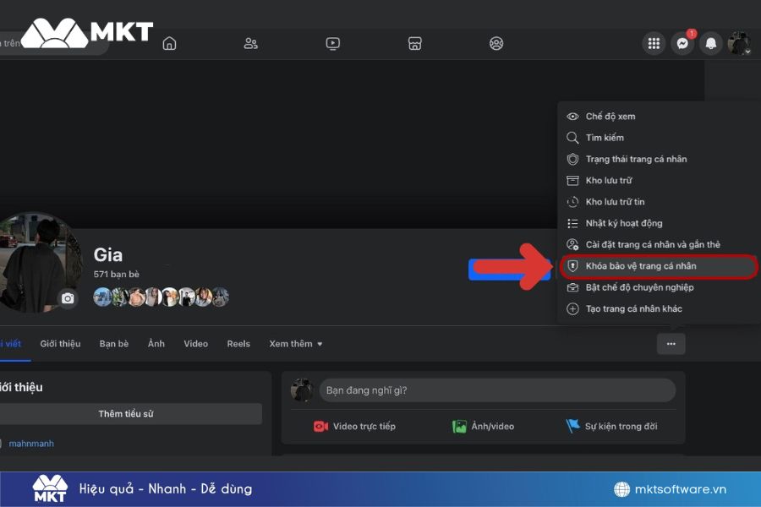This screenshot has width=761, height=507.
Task: Expand the account avatar menu top right
Action: coord(739,43)
